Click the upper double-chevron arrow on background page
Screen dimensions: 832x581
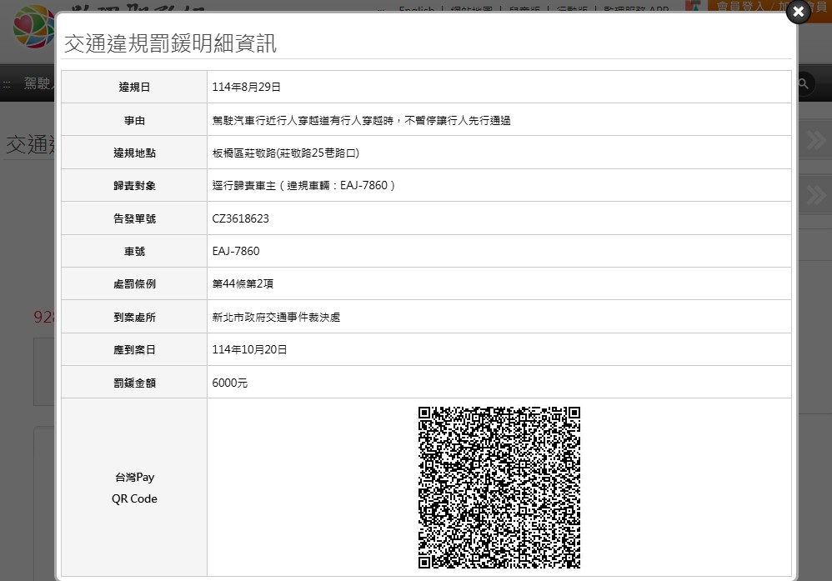click(815, 140)
